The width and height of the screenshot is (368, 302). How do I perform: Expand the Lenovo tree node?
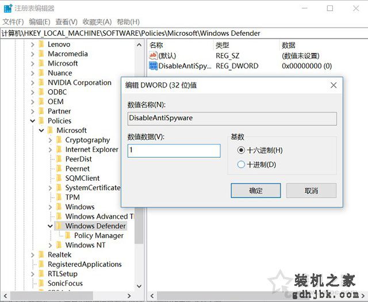coord(33,44)
